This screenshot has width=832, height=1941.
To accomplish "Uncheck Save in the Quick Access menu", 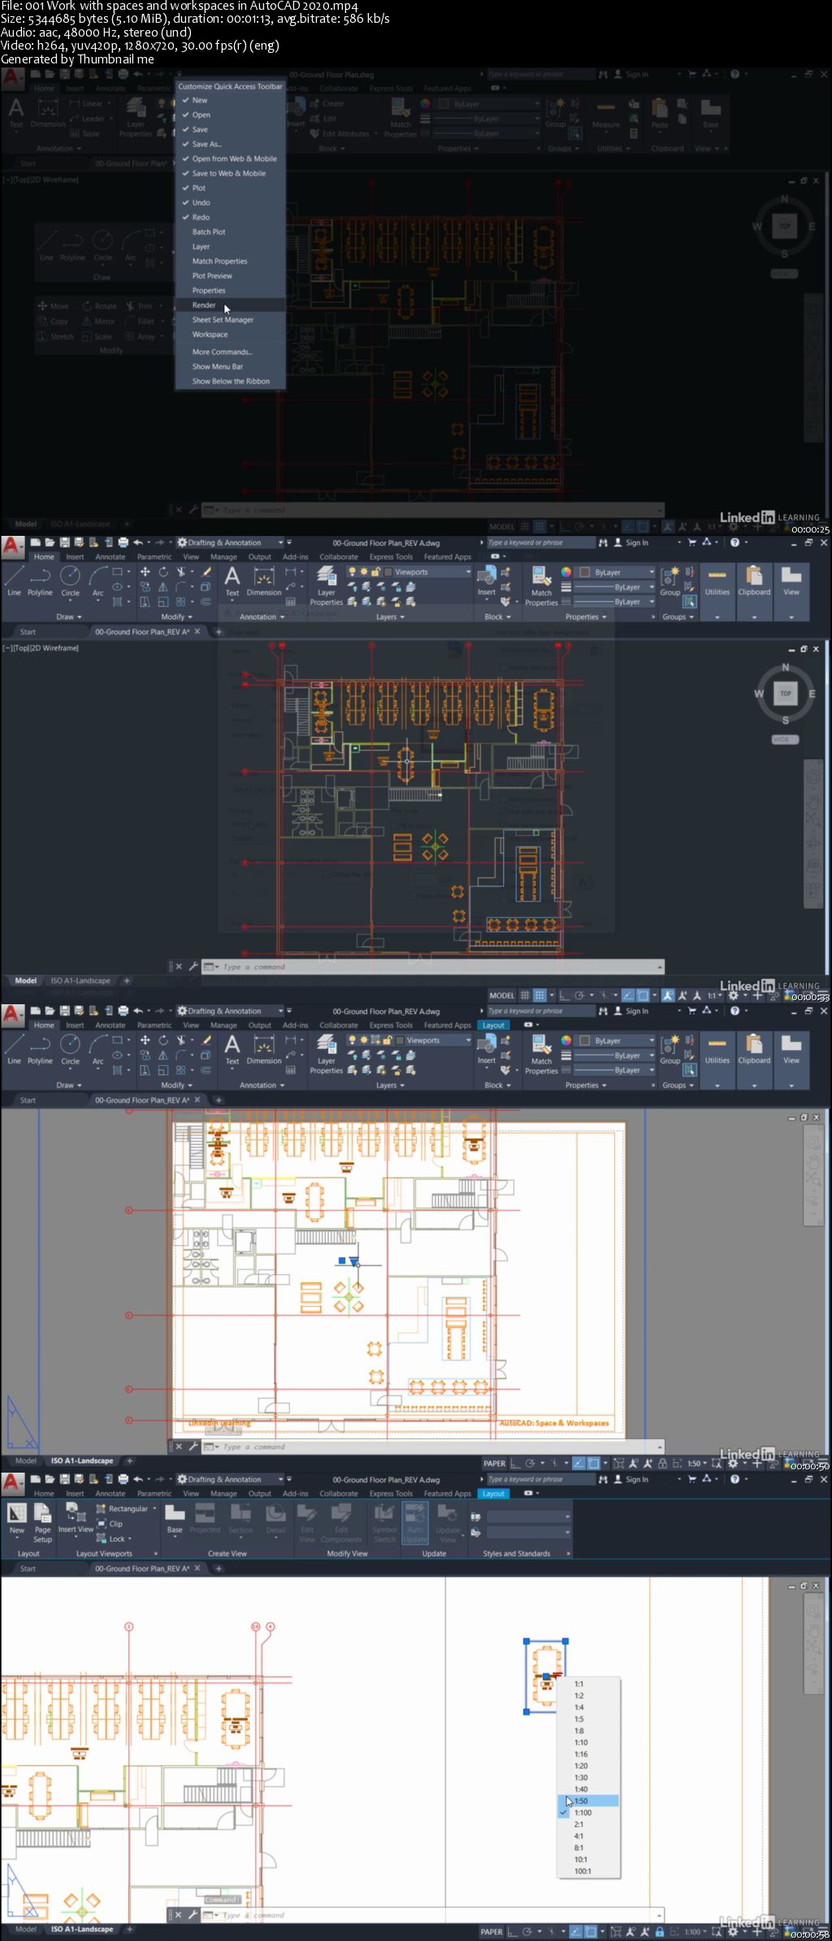I will (x=200, y=129).
